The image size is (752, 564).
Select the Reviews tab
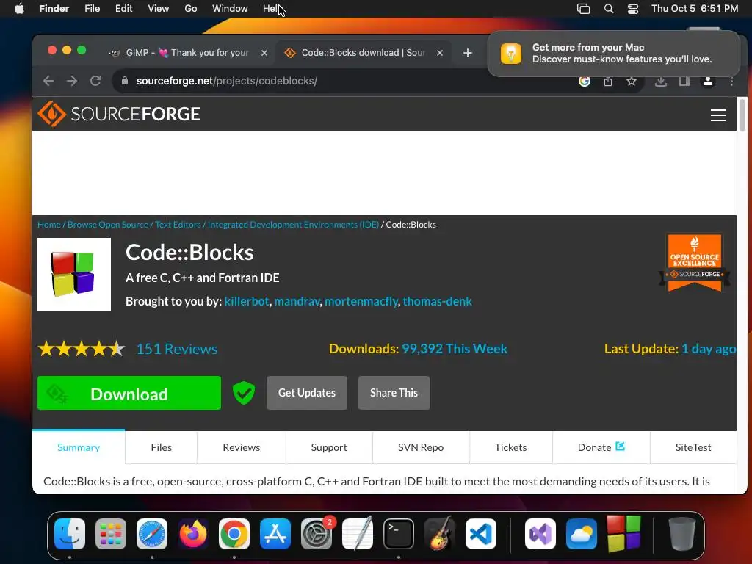[241, 447]
